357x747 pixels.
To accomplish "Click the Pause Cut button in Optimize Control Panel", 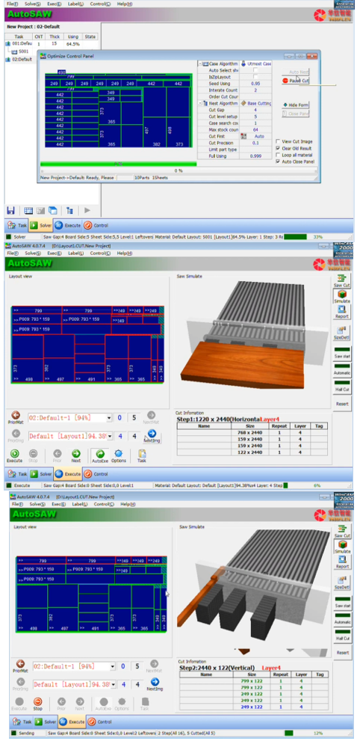I will (296, 81).
